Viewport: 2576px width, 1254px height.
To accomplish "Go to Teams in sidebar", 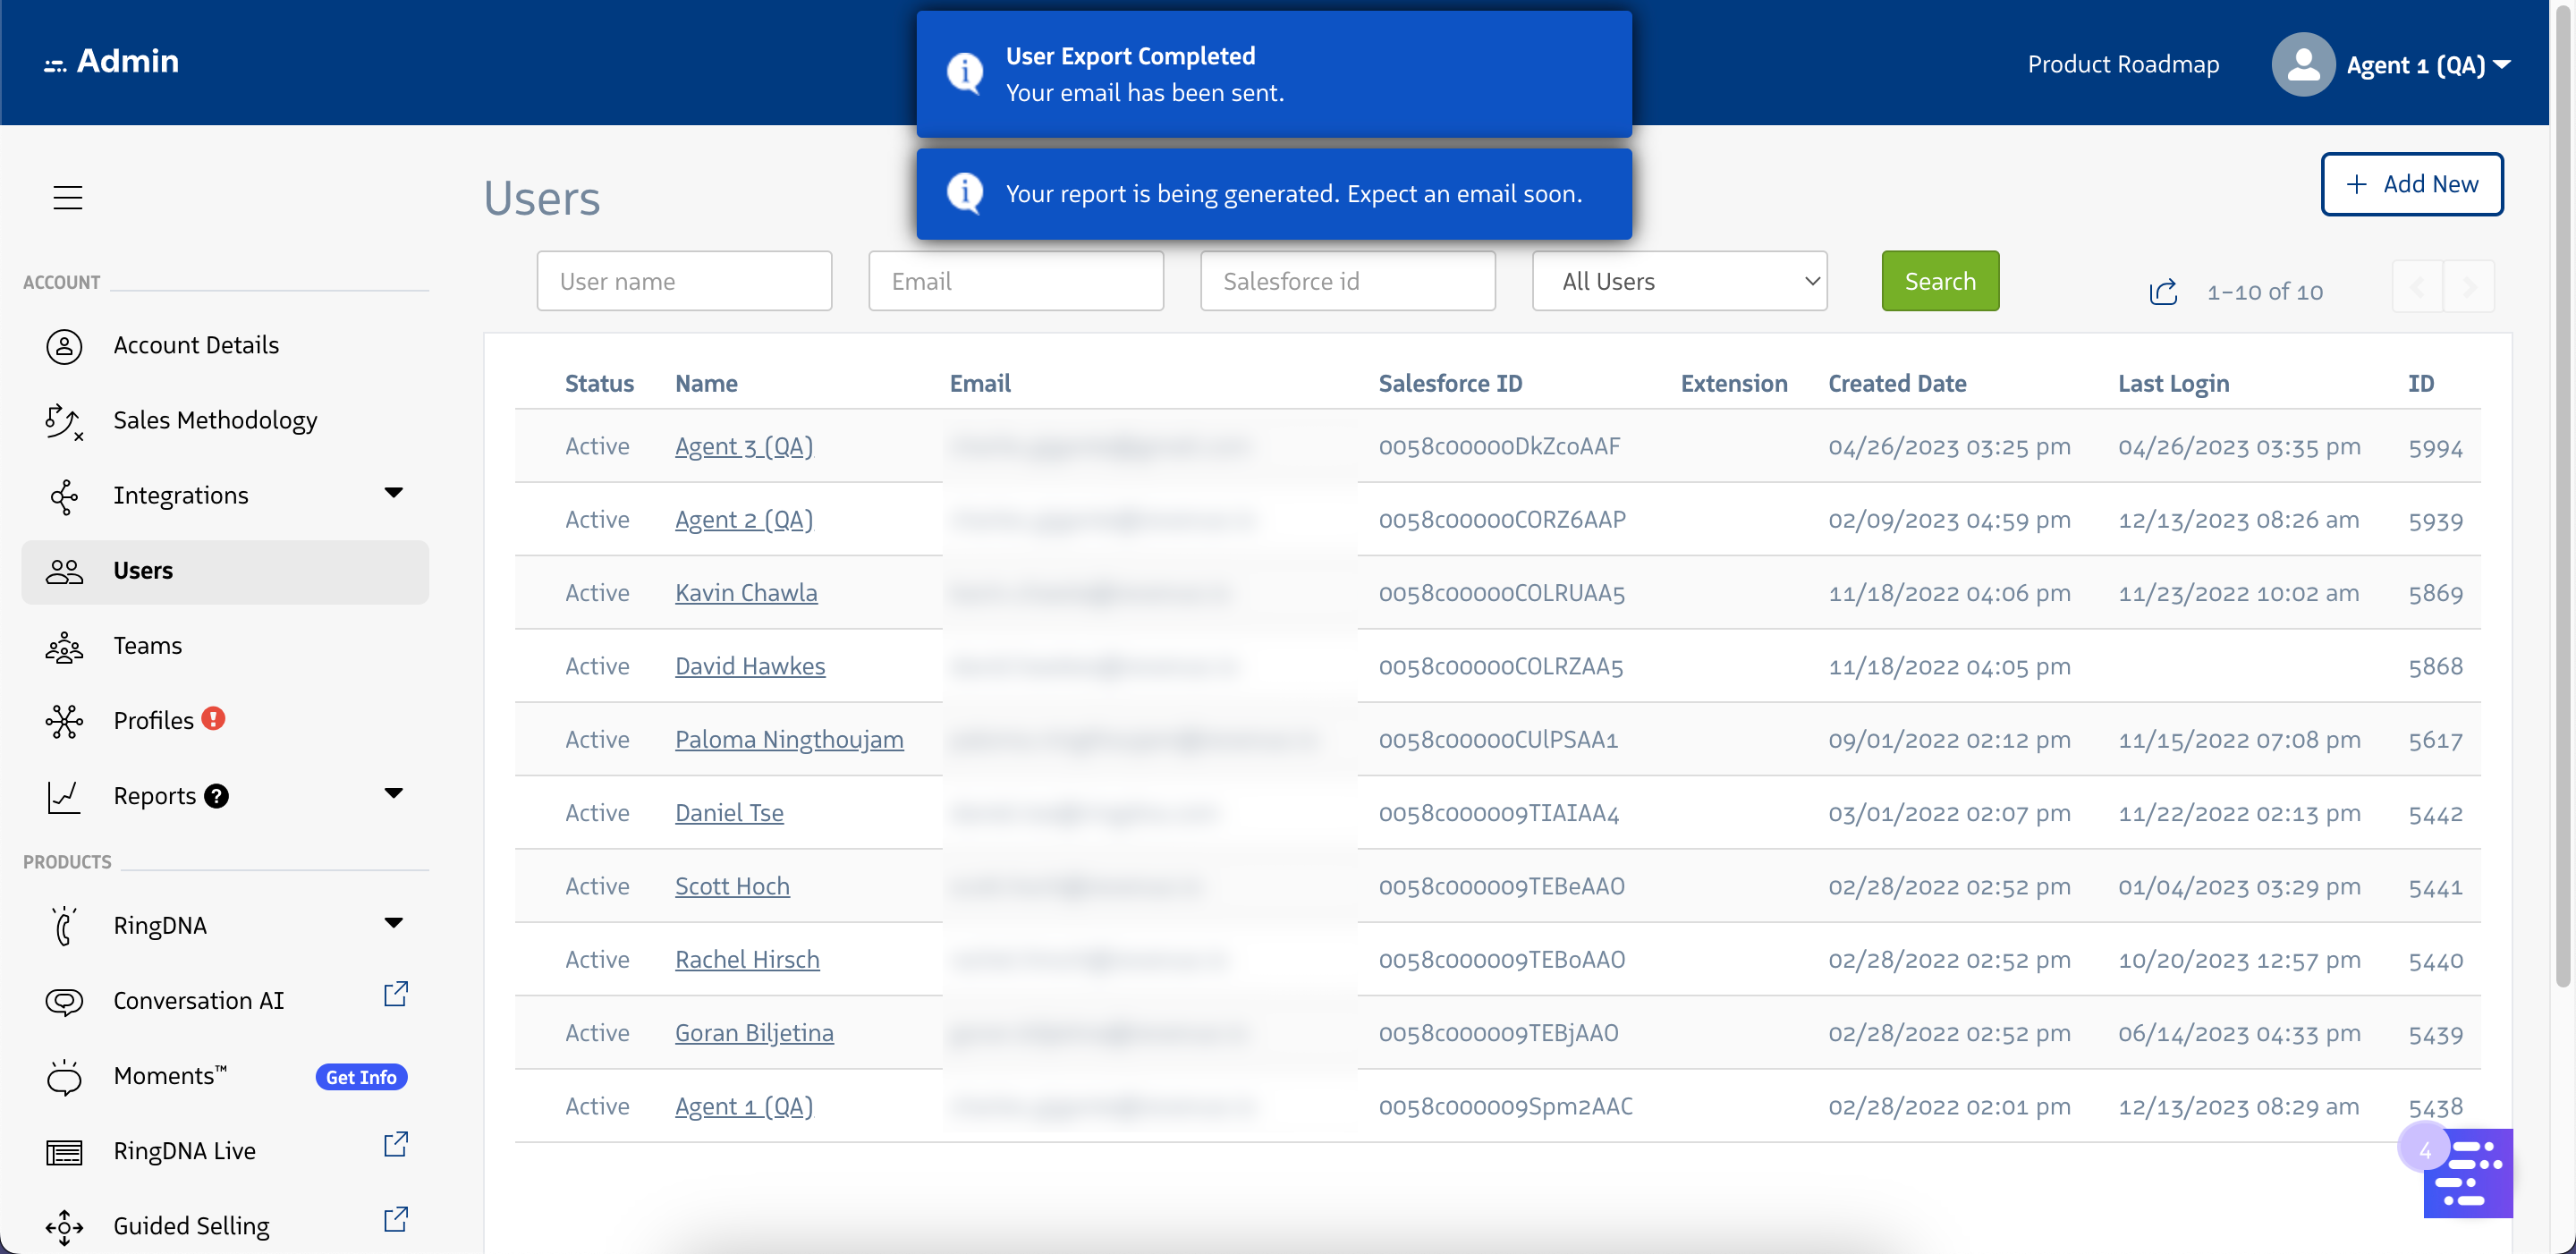I will (147, 645).
